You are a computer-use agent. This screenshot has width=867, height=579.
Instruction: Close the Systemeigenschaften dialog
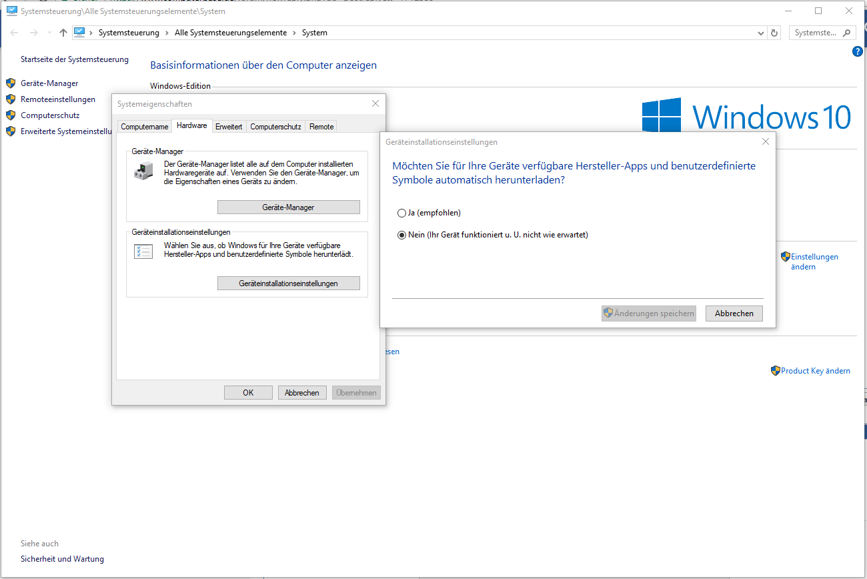(375, 103)
